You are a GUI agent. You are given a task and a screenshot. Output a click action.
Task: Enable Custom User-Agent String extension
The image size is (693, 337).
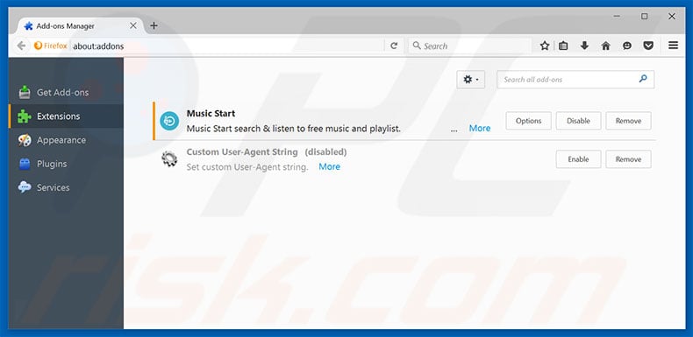579,159
